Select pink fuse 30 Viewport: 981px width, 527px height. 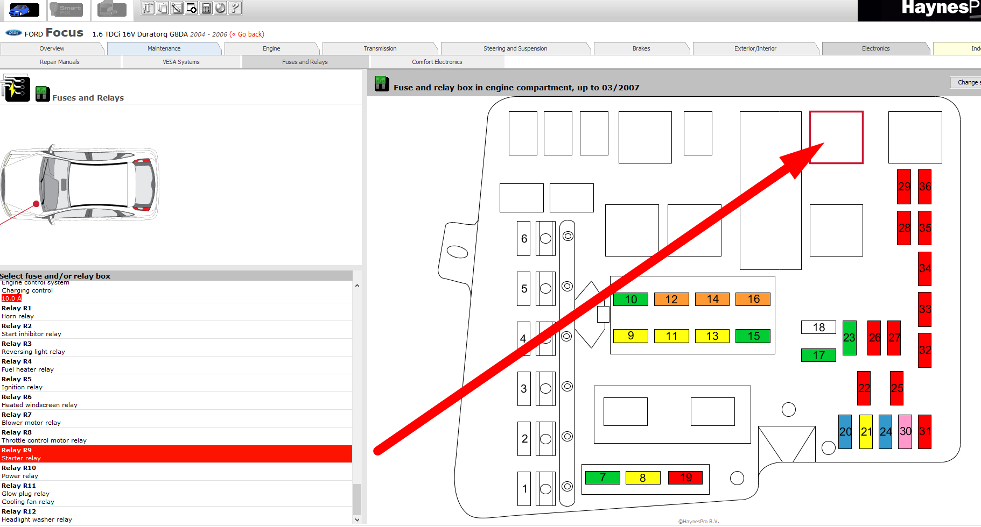(x=906, y=431)
